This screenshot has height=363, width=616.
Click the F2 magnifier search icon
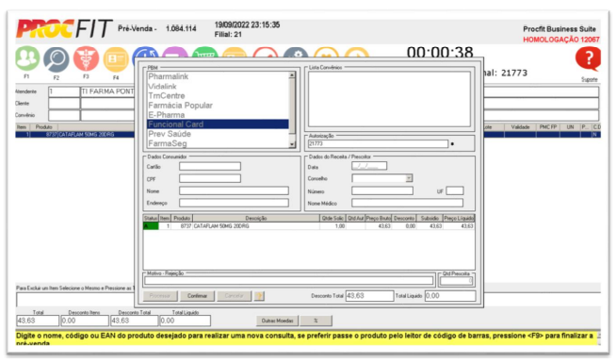[57, 59]
